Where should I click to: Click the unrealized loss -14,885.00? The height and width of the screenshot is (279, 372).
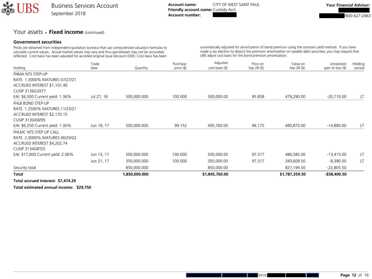click(337, 126)
